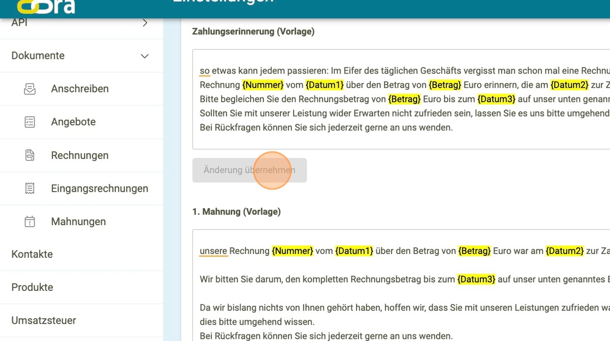Open Anschreiben submenu item
This screenshot has height=341, width=610.
point(81,89)
